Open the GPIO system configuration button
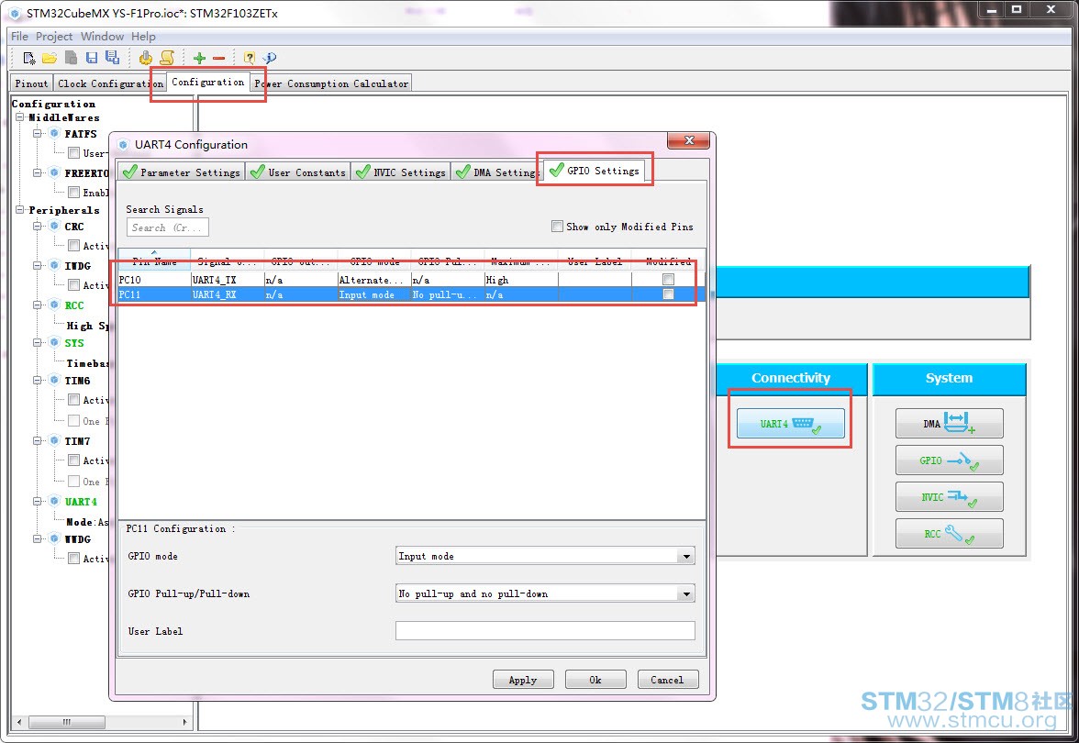The image size is (1079, 743). point(949,460)
